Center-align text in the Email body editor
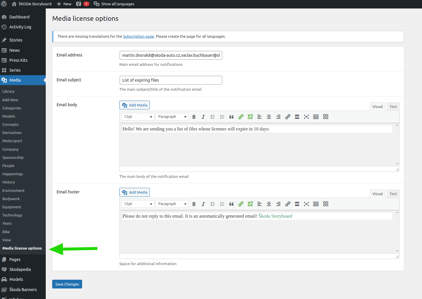Viewport: 422px width, 299px height. pos(269,117)
